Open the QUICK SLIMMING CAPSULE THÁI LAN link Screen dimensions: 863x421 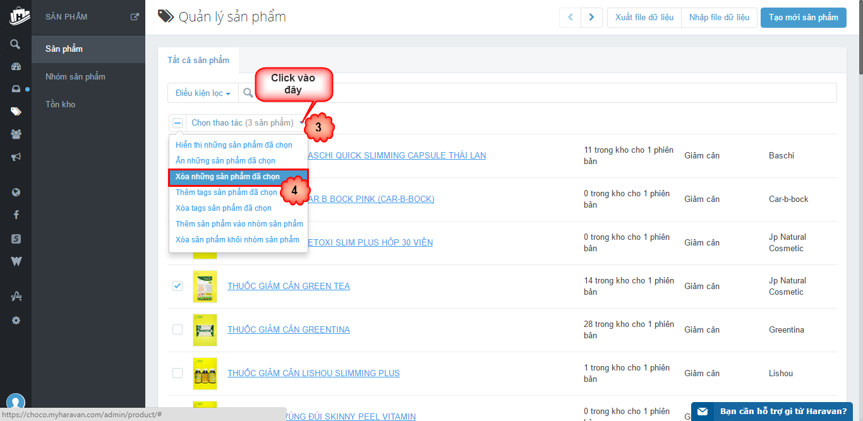[x=397, y=155]
